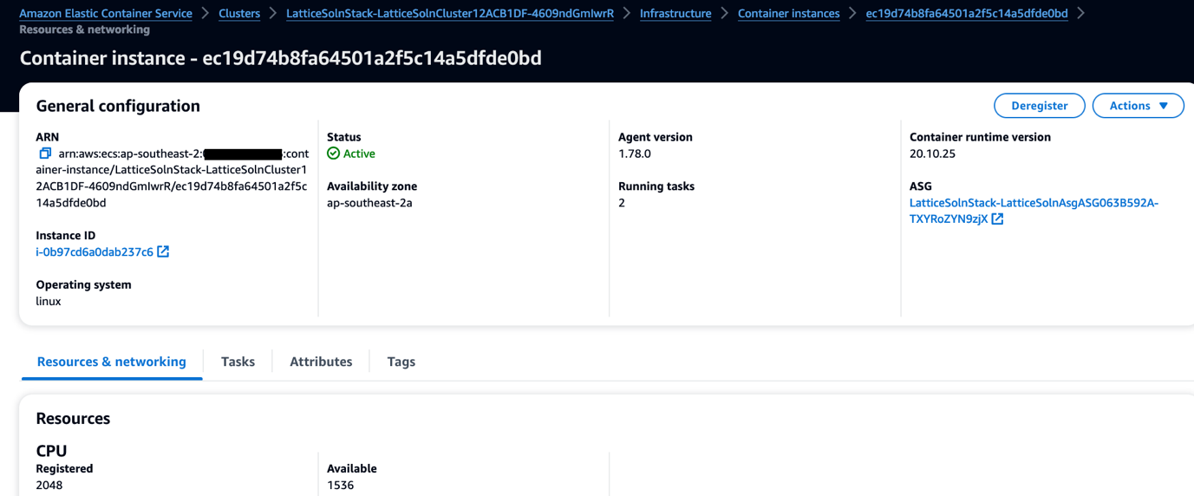The image size is (1194, 496).
Task: Click the agent version value 1.78.0
Action: tap(635, 153)
